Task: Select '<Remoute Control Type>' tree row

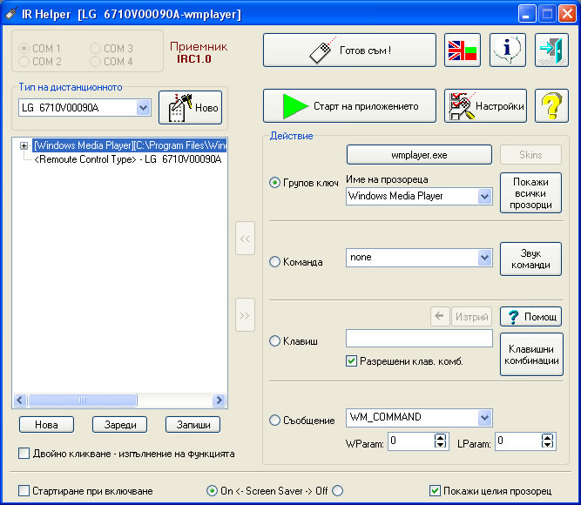Action: coord(128,159)
